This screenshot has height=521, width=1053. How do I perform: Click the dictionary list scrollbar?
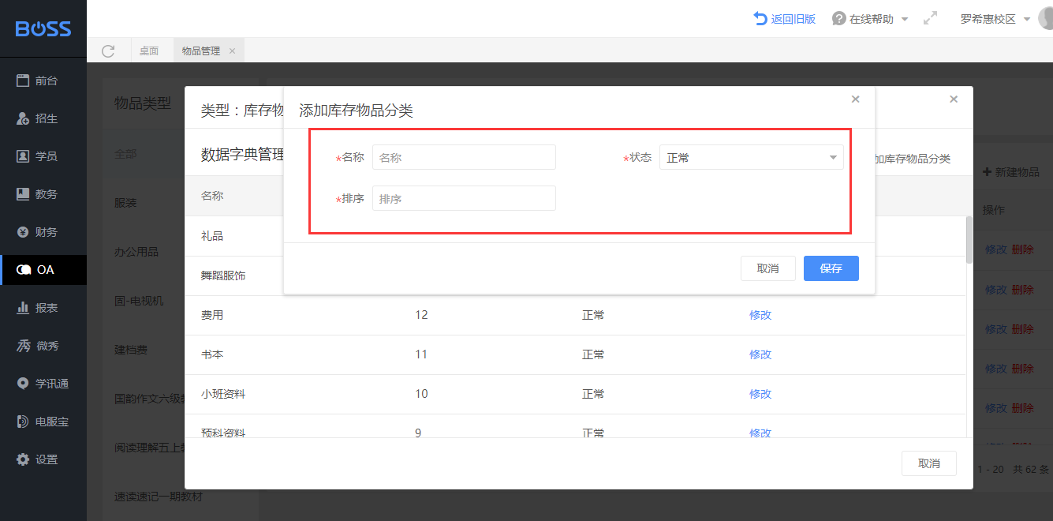pyautogui.click(x=969, y=239)
